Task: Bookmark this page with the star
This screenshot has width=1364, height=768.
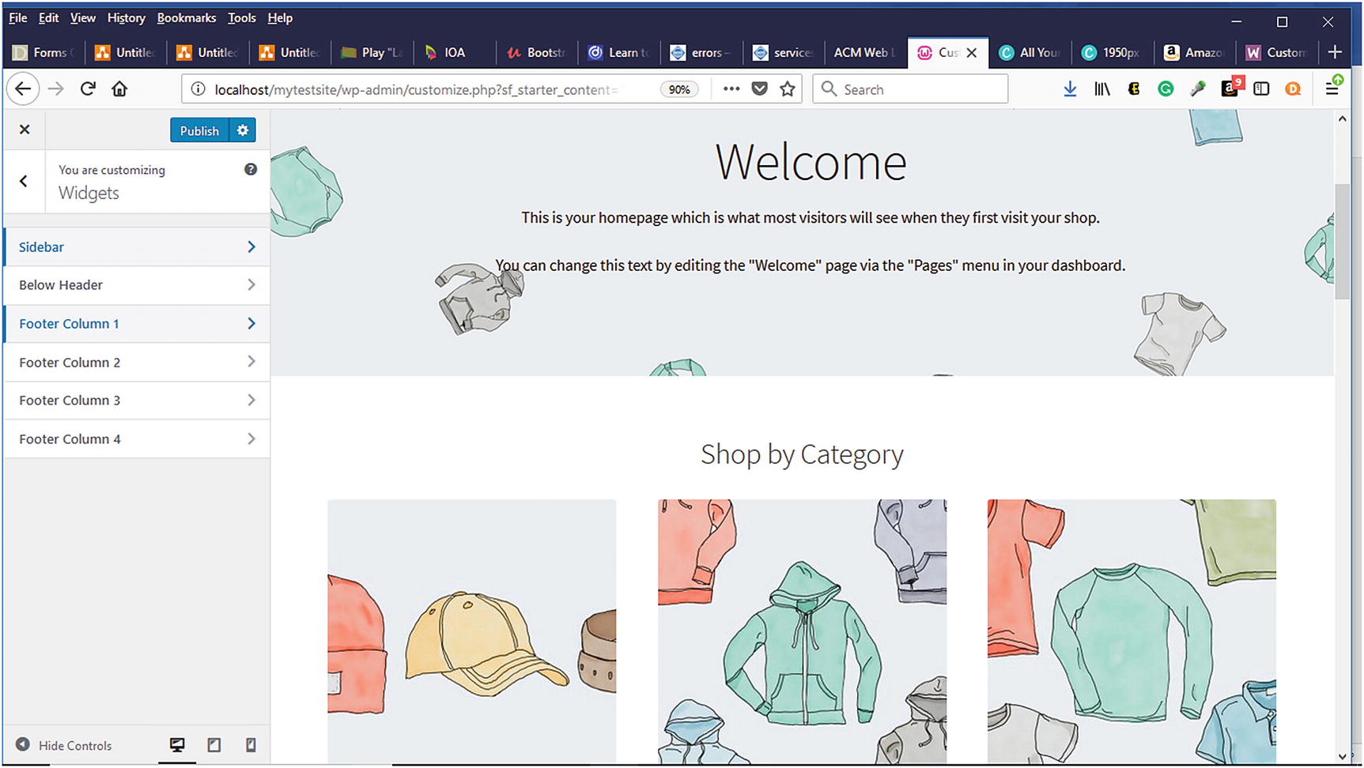Action: pyautogui.click(x=788, y=89)
